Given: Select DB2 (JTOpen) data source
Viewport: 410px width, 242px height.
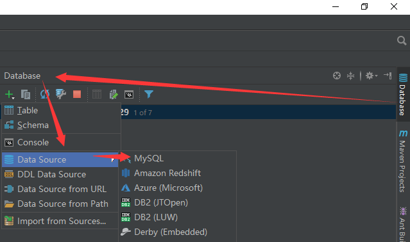Looking at the screenshot, I should pos(178,202).
